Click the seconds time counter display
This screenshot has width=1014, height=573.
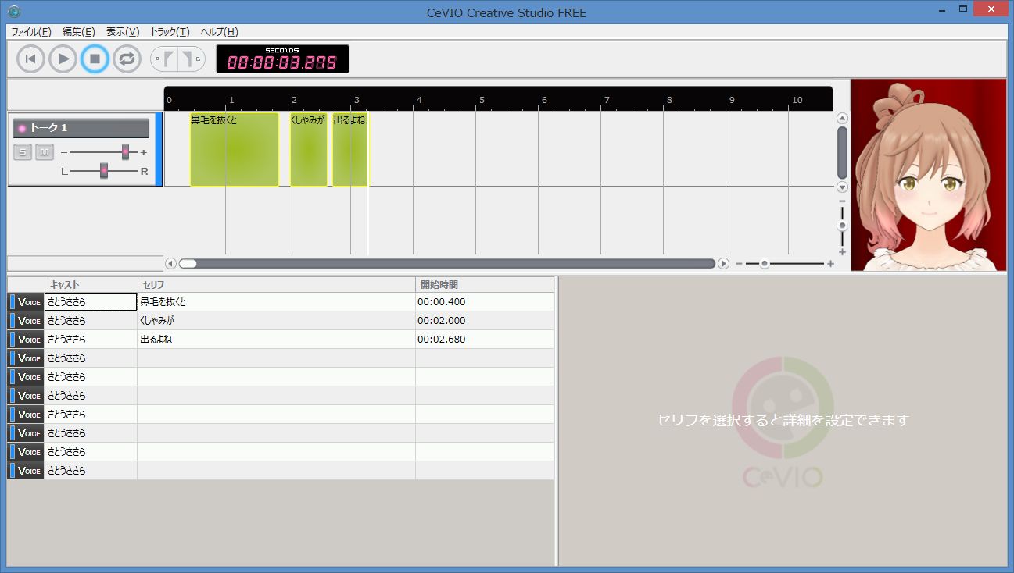(x=282, y=59)
